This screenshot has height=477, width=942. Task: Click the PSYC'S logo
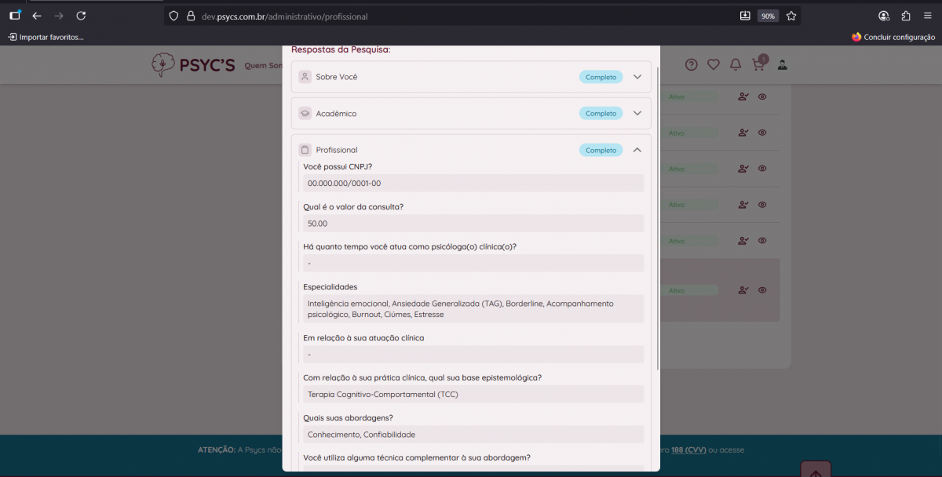point(193,65)
